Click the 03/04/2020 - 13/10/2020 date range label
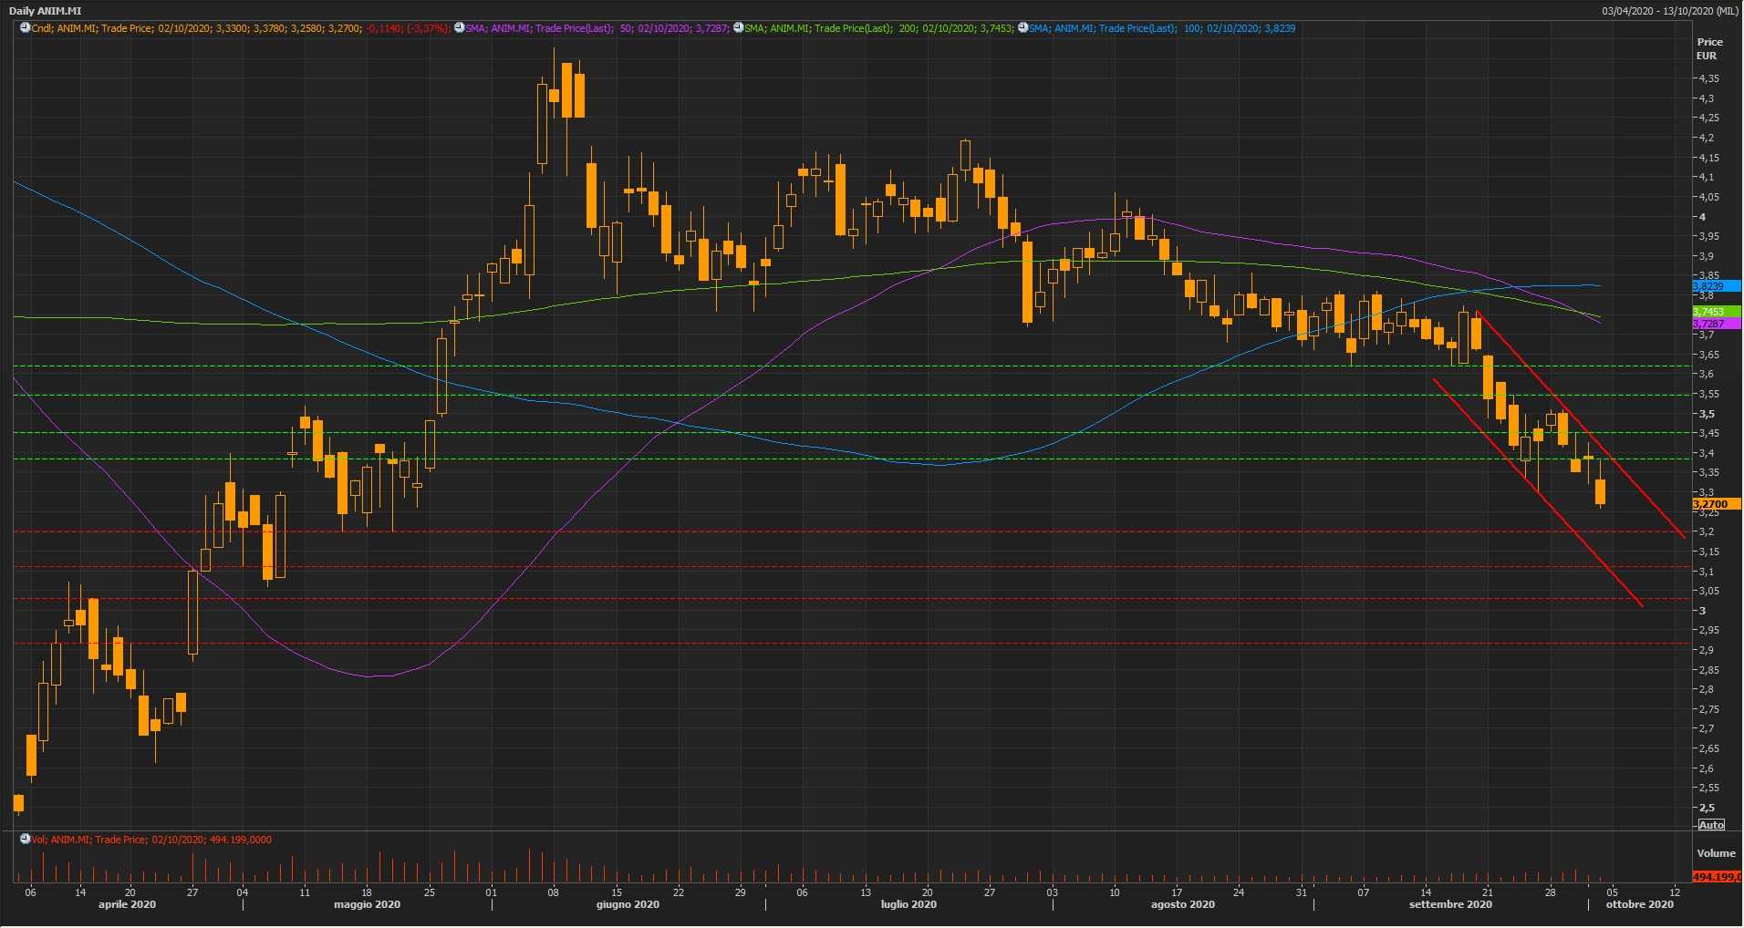This screenshot has width=1744, height=928. (x=1669, y=11)
